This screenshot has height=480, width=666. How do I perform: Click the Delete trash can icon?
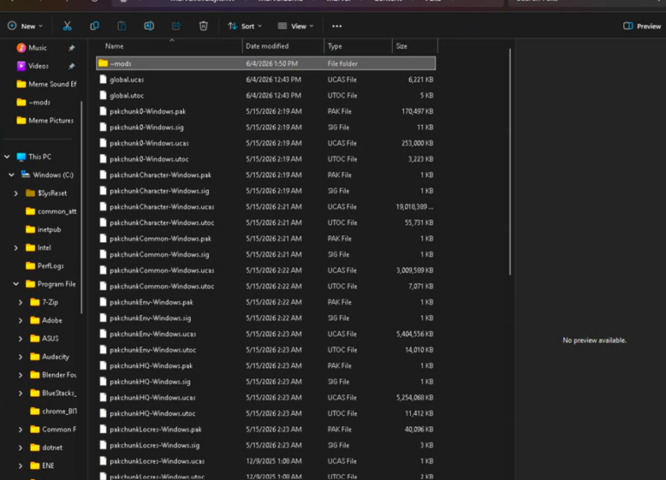[x=203, y=26]
